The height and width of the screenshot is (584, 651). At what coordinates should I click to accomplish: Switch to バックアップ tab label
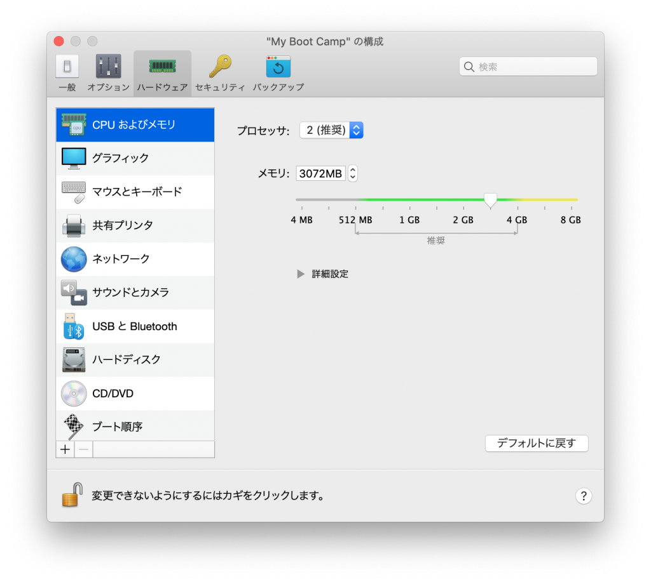pyautogui.click(x=278, y=88)
